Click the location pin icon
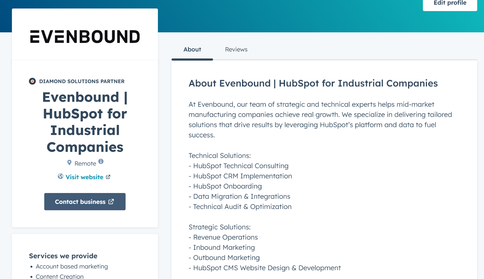The width and height of the screenshot is (484, 279). point(69,163)
